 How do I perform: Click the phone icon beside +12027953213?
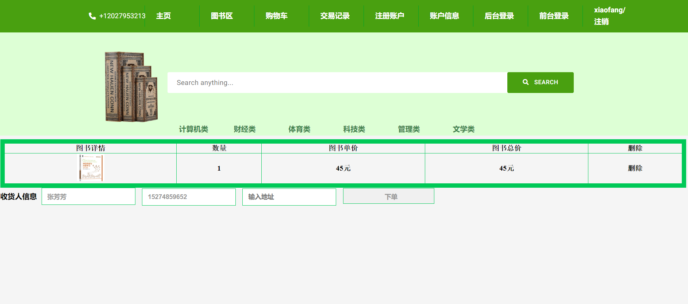coord(92,16)
